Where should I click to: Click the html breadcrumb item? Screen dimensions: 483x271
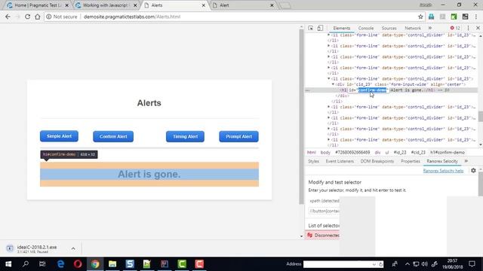[x=312, y=152]
